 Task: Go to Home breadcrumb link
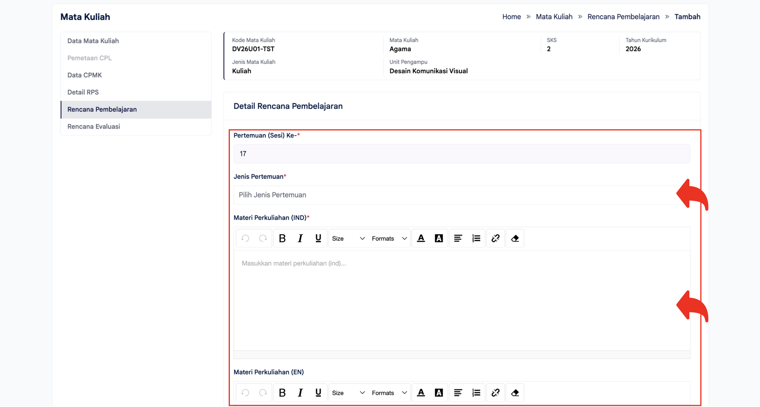pos(511,17)
